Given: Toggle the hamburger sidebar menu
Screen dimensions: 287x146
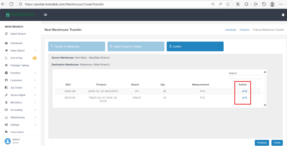Looking at the screenshot, I should [45, 15].
